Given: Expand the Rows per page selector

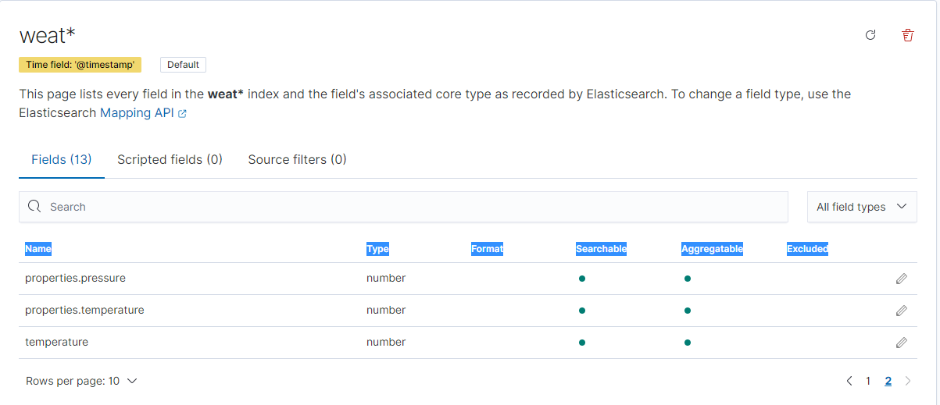Looking at the screenshot, I should (81, 381).
